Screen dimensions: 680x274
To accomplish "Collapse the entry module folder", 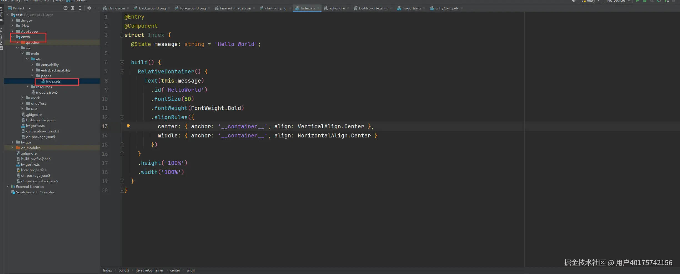I will (12, 37).
